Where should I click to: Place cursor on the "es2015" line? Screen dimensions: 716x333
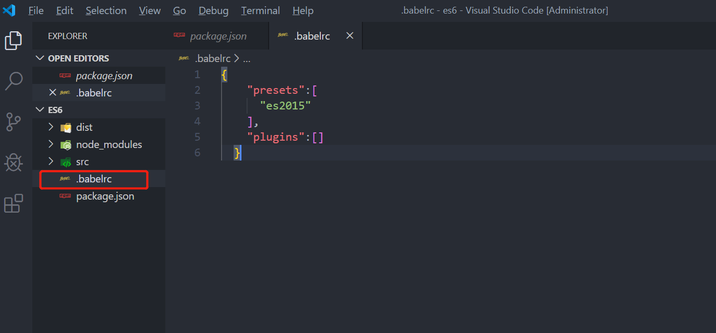(x=285, y=106)
